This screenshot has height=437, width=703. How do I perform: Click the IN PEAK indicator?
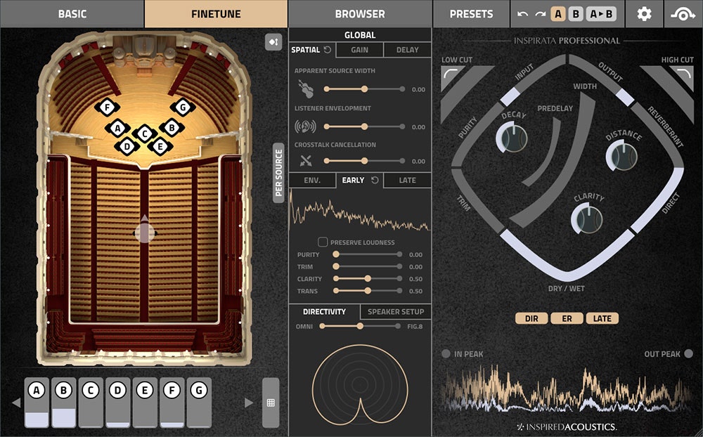click(446, 353)
